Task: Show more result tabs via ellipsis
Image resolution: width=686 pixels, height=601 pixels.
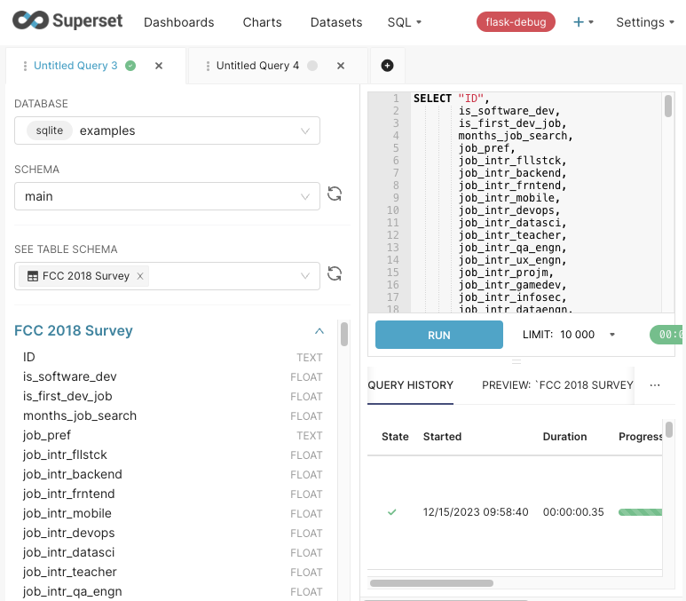Action: click(x=655, y=385)
